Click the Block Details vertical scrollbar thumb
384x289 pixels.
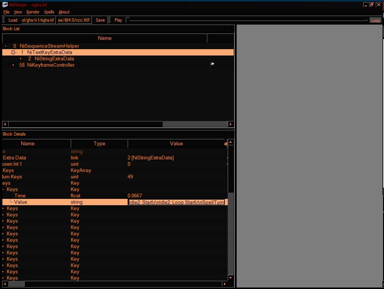coord(230,234)
